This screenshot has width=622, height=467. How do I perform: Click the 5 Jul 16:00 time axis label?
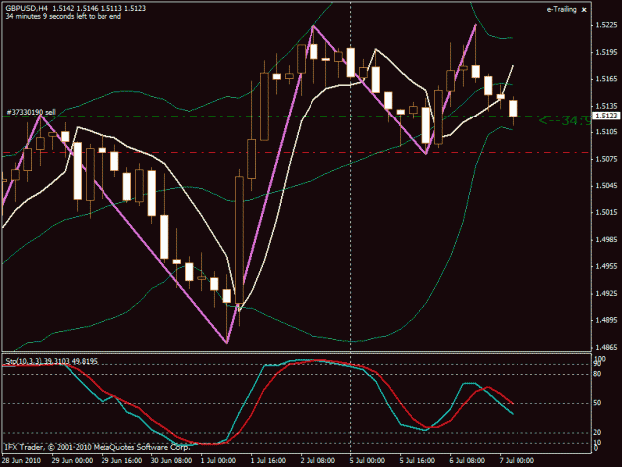click(417, 460)
